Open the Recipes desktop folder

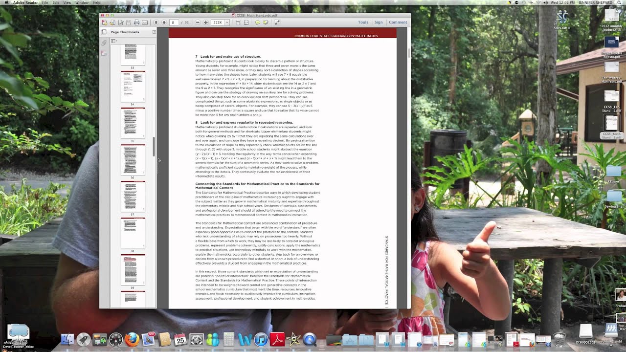[613, 174]
